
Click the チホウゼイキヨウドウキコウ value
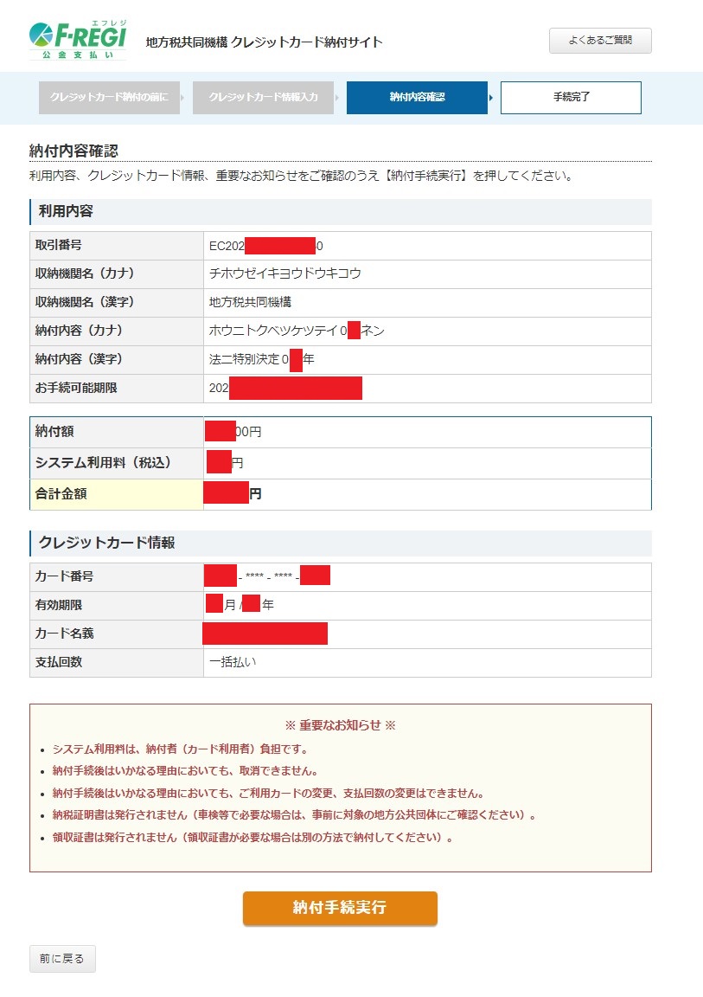(x=285, y=273)
